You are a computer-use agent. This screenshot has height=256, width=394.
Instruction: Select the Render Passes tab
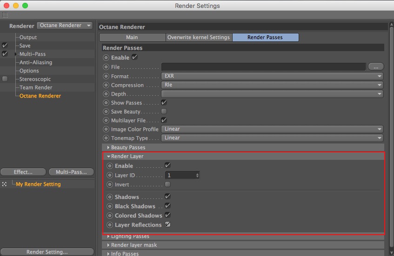265,37
